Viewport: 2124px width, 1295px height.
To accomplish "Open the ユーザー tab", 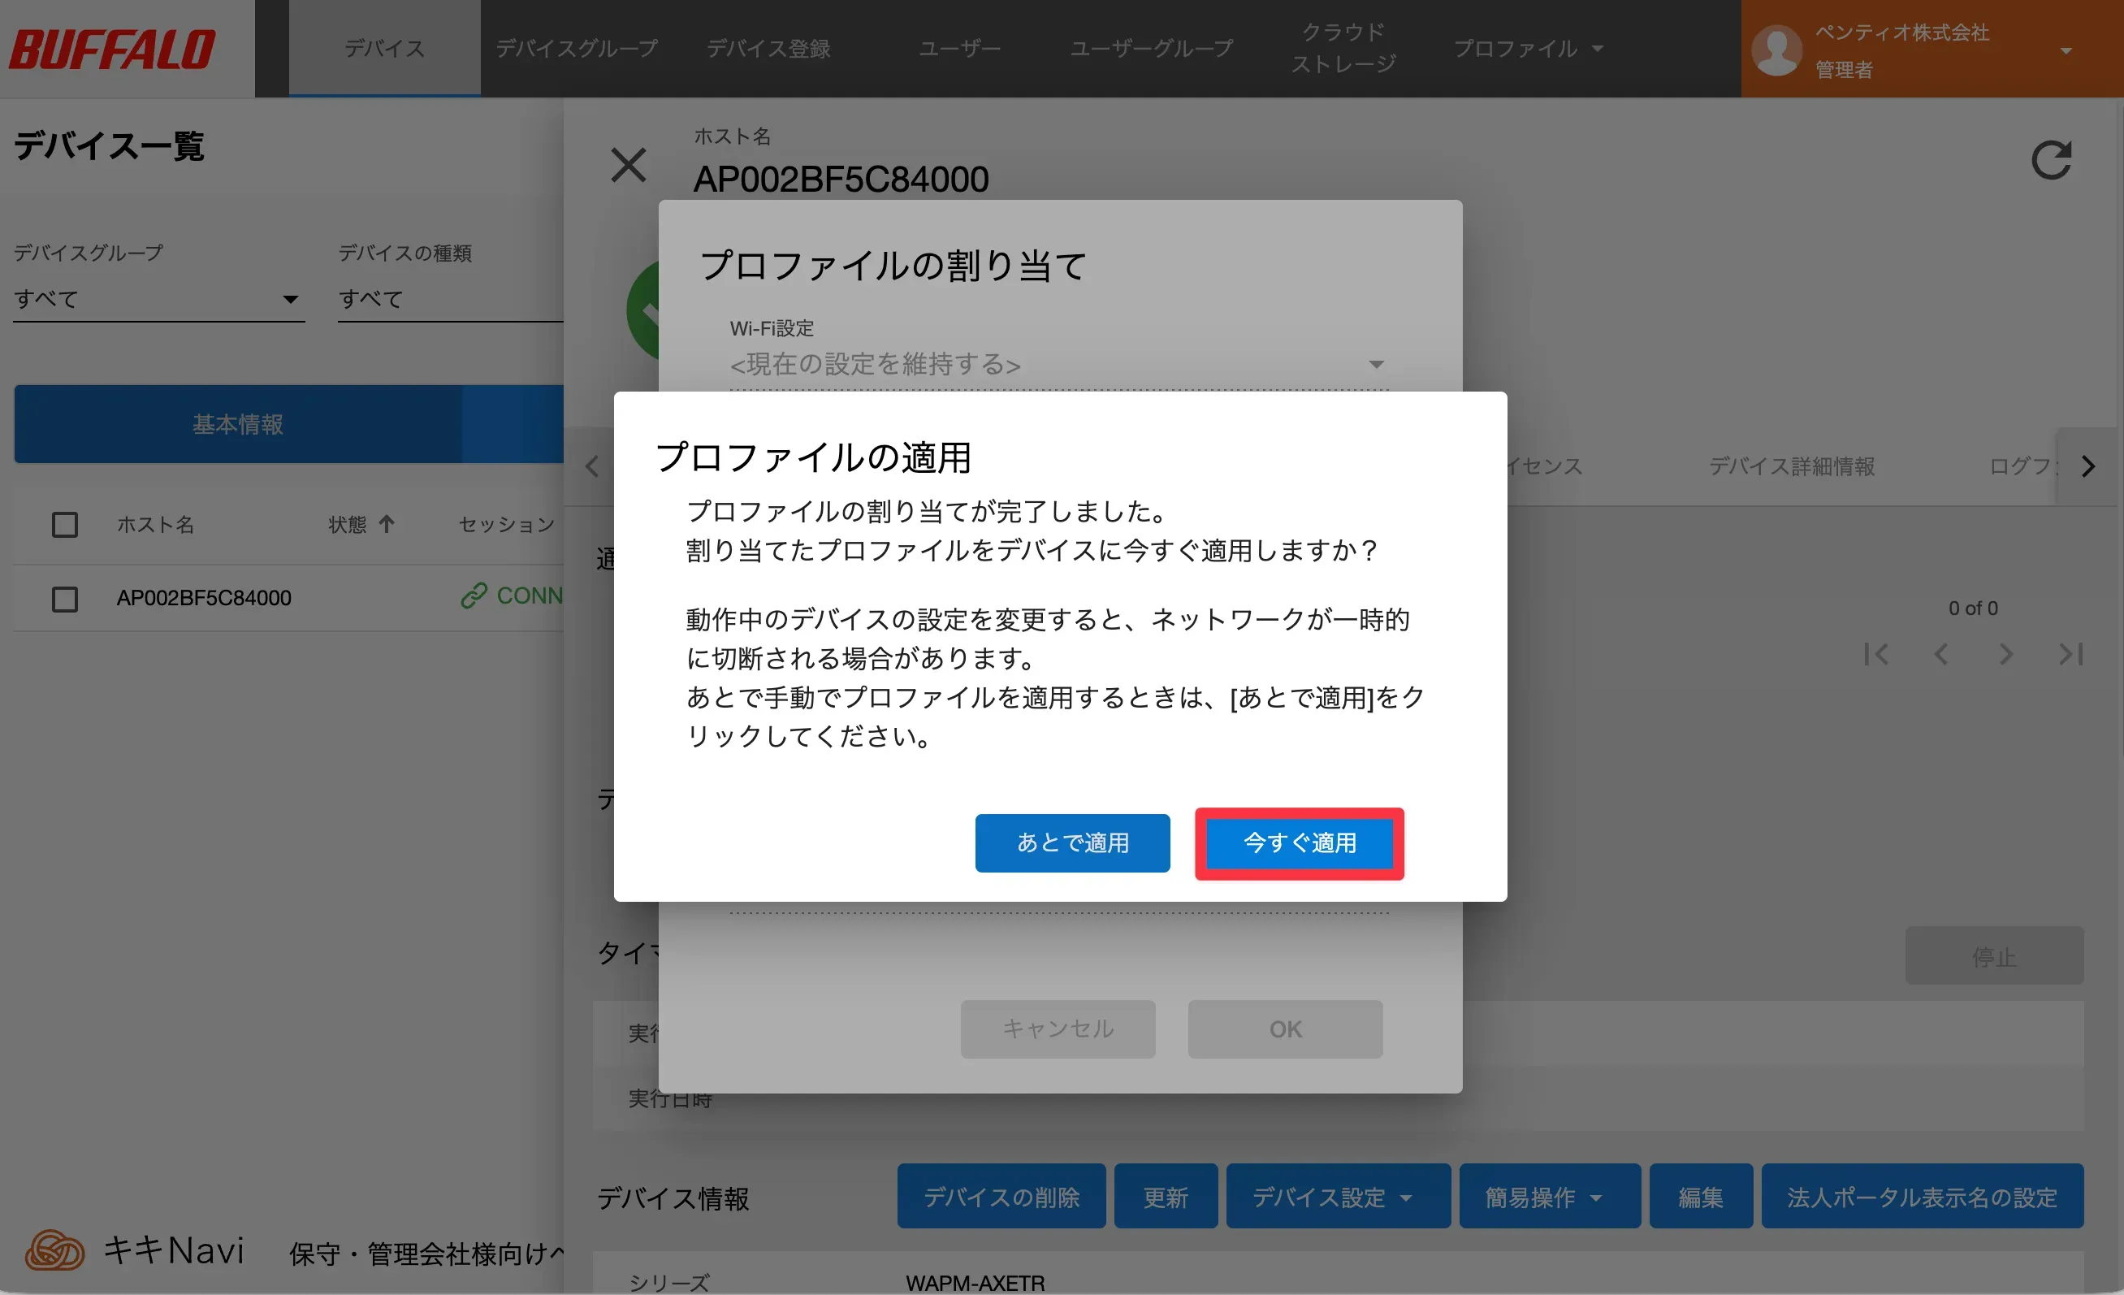I will 959,49.
